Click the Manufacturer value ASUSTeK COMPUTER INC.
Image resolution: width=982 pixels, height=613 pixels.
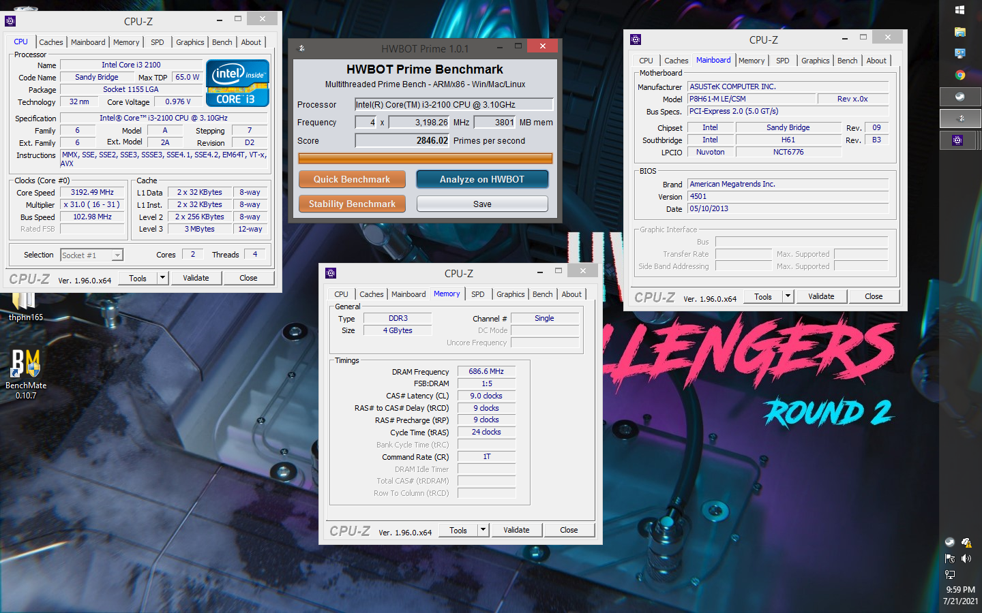pyautogui.click(x=788, y=87)
